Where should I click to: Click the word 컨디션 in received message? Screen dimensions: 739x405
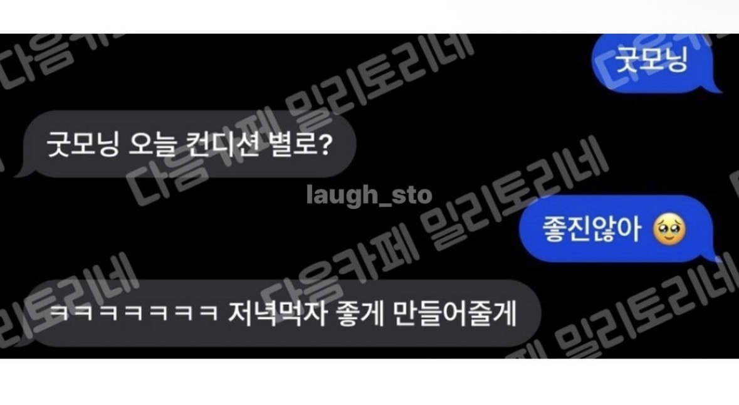pyautogui.click(x=221, y=144)
